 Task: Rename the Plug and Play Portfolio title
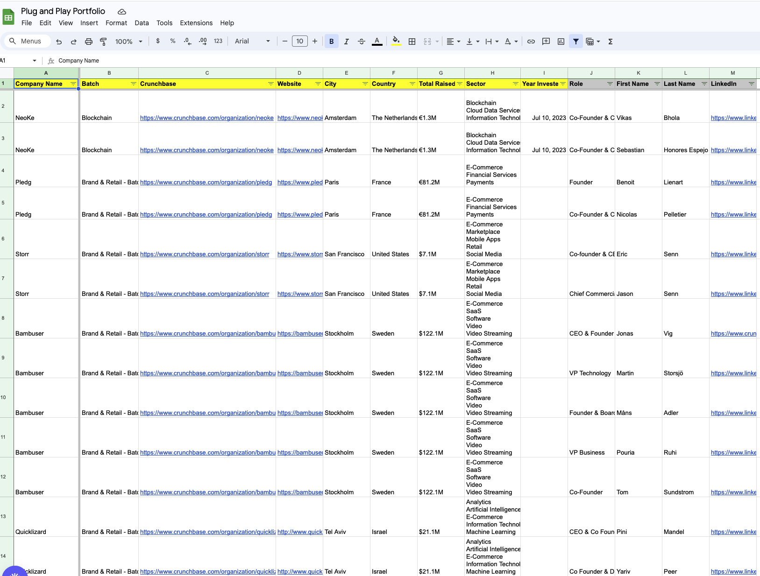(63, 11)
